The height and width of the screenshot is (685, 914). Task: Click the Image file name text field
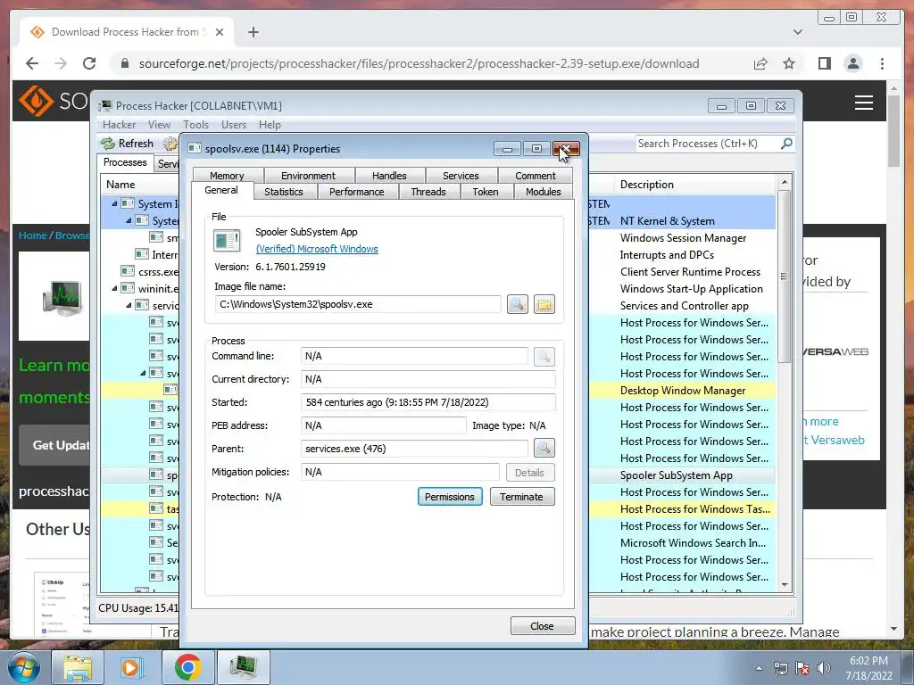pos(358,304)
